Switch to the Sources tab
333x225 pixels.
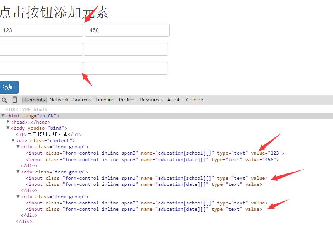[82, 100]
